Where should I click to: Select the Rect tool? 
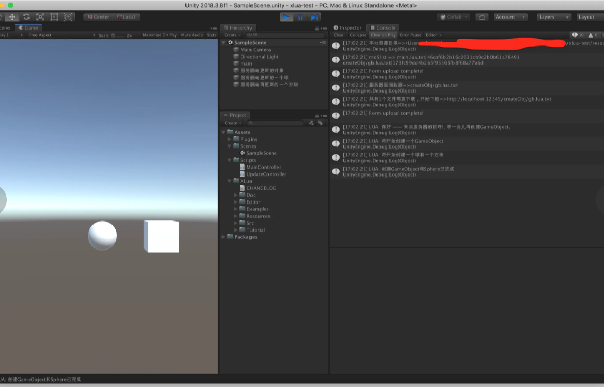tap(54, 16)
